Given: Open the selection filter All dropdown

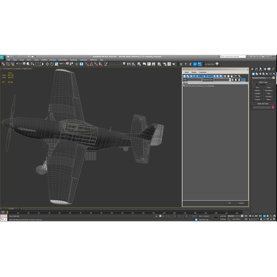Looking at the screenshot, I should click(21, 63).
